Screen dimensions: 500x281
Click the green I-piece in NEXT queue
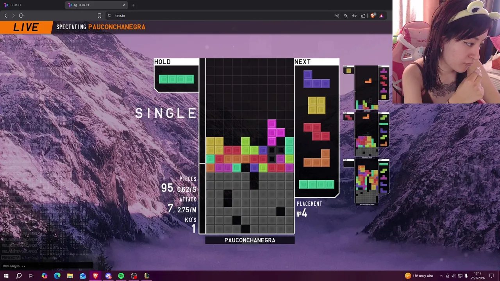pyautogui.click(x=316, y=184)
